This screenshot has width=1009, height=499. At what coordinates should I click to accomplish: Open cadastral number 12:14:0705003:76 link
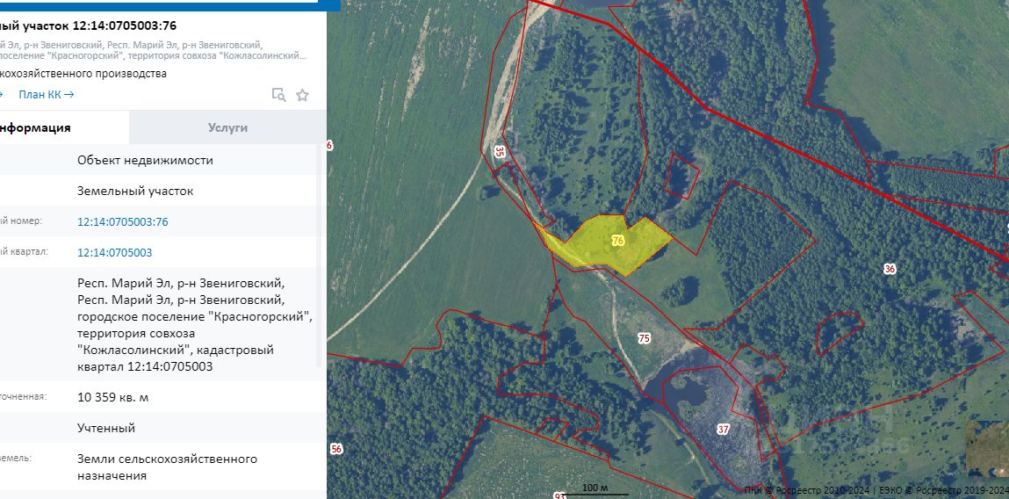pyautogui.click(x=122, y=221)
